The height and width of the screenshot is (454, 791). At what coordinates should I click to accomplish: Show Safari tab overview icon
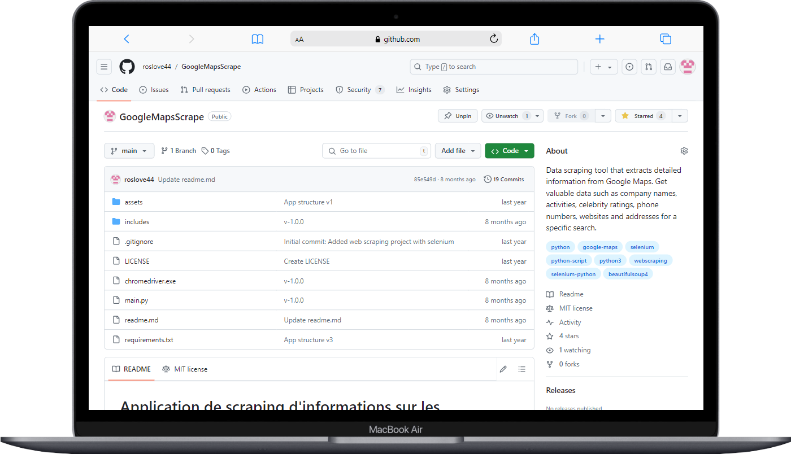pos(666,39)
